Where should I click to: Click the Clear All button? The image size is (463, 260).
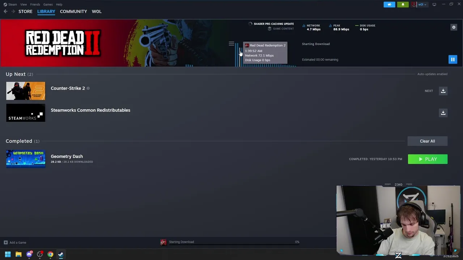428,141
